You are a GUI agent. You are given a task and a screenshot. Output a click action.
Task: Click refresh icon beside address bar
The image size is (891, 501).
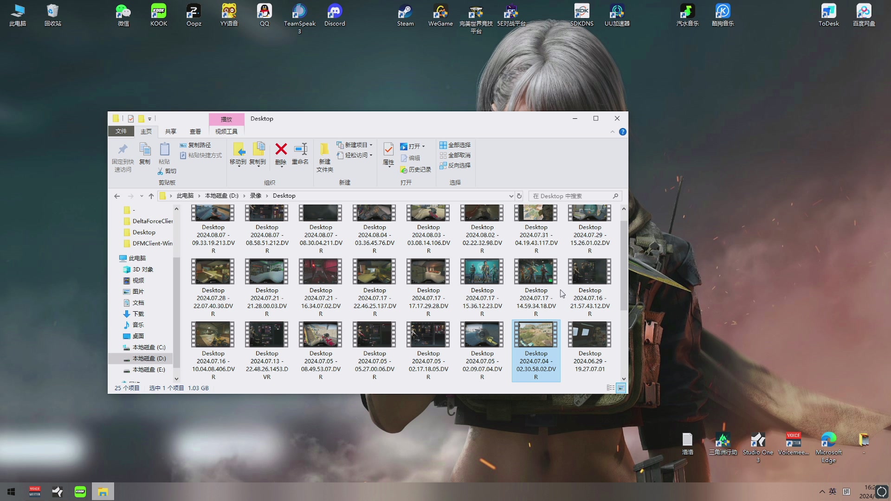(519, 196)
